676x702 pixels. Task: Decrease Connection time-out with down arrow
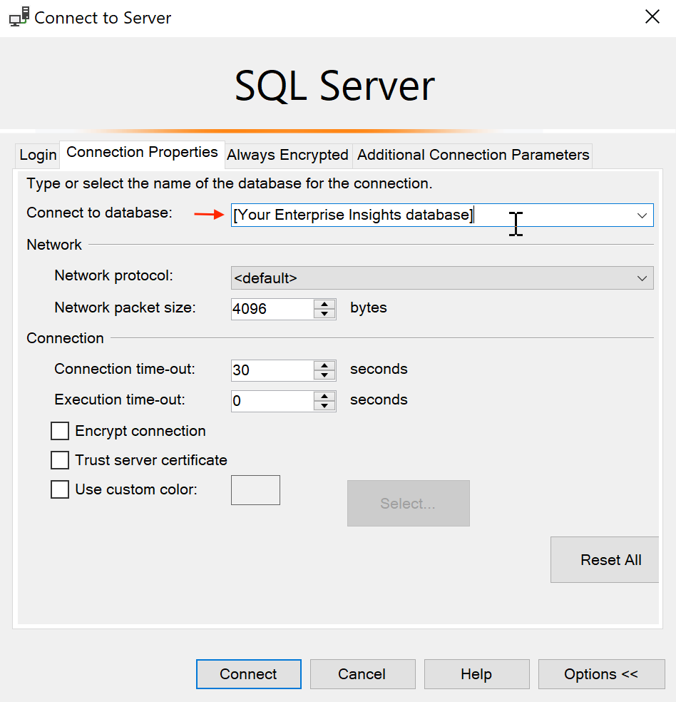click(324, 376)
